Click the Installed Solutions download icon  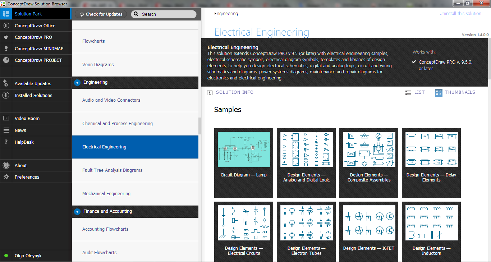coord(6,95)
